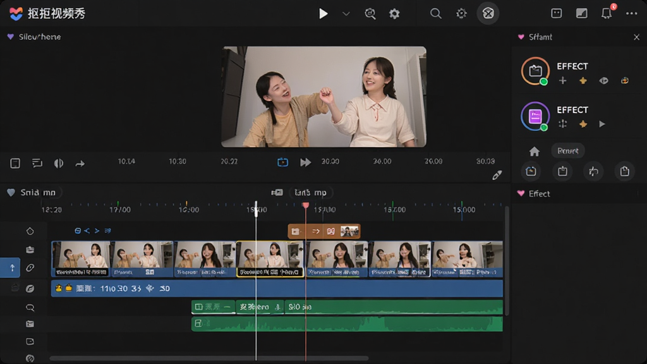This screenshot has height=364, width=647.
Task: Click the tablet device icon under the preview
Action: [15, 164]
